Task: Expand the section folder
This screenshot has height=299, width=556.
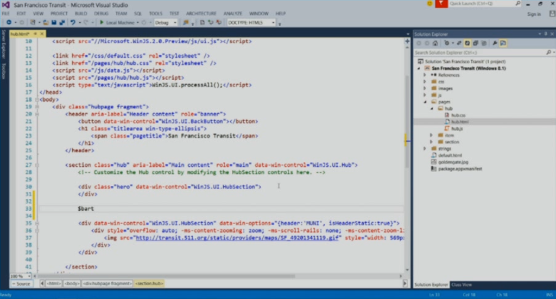Action: click(432, 142)
